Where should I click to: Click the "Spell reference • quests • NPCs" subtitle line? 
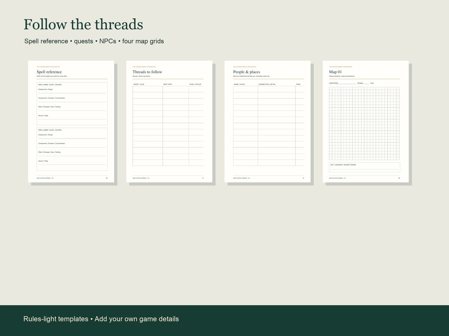[x=94, y=41]
